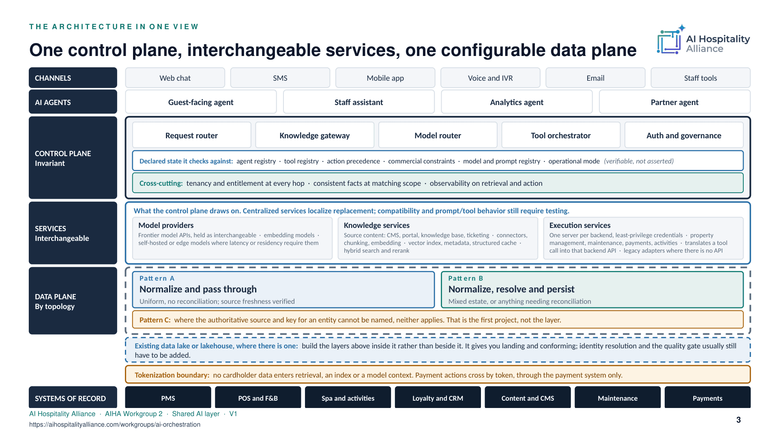Click the Guest-facing agent box

point(201,102)
